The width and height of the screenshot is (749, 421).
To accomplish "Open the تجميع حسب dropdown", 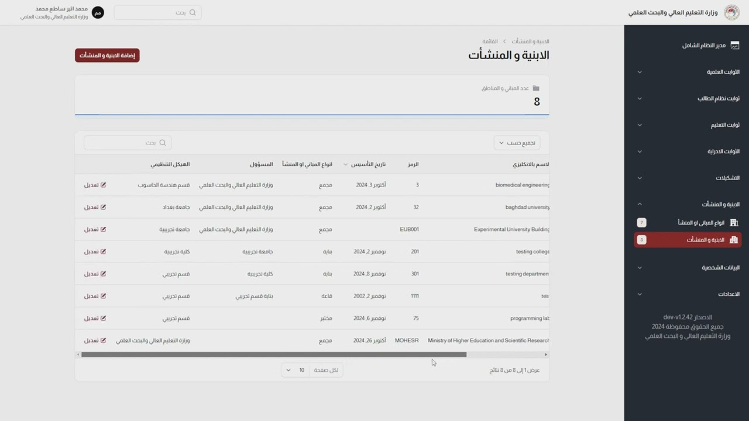I will pyautogui.click(x=517, y=143).
